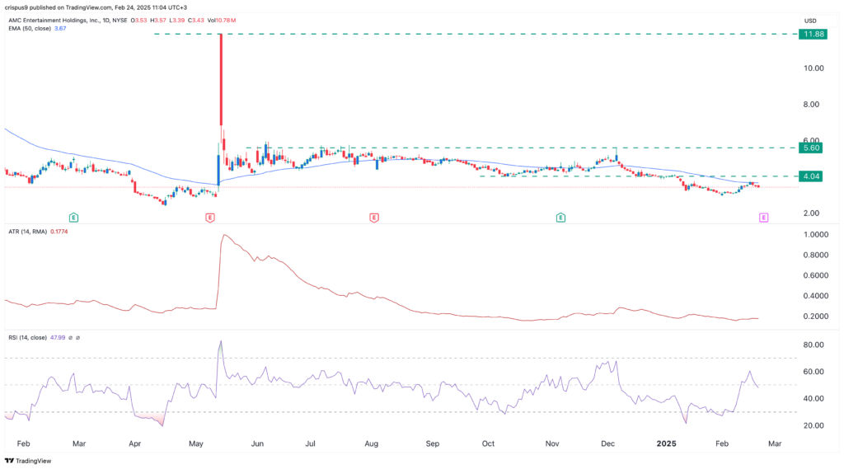Click the 60.00 RSI axis label
844x469 pixels.
(x=814, y=372)
